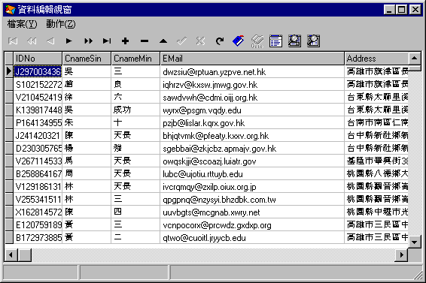Select email uuvbgts@mcgnab.xwry.net
The height and width of the screenshot is (283, 426).
point(252,212)
